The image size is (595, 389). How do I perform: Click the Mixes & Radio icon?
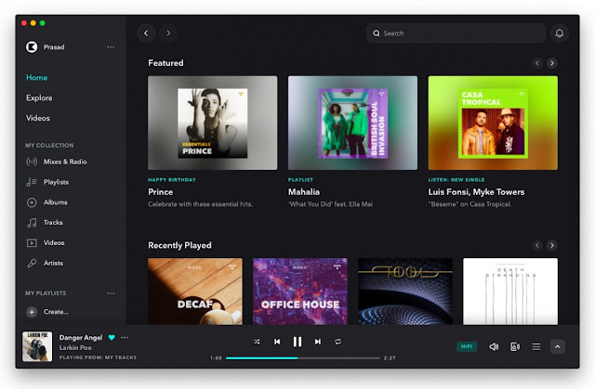pos(32,162)
